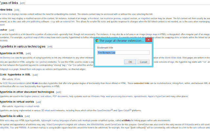Open the Tim Berners-Lee article link
The image size is (210, 131).
7,58
